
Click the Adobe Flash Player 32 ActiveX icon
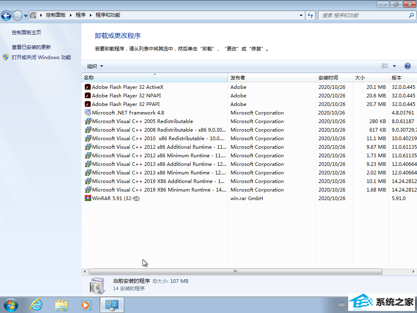click(x=88, y=87)
